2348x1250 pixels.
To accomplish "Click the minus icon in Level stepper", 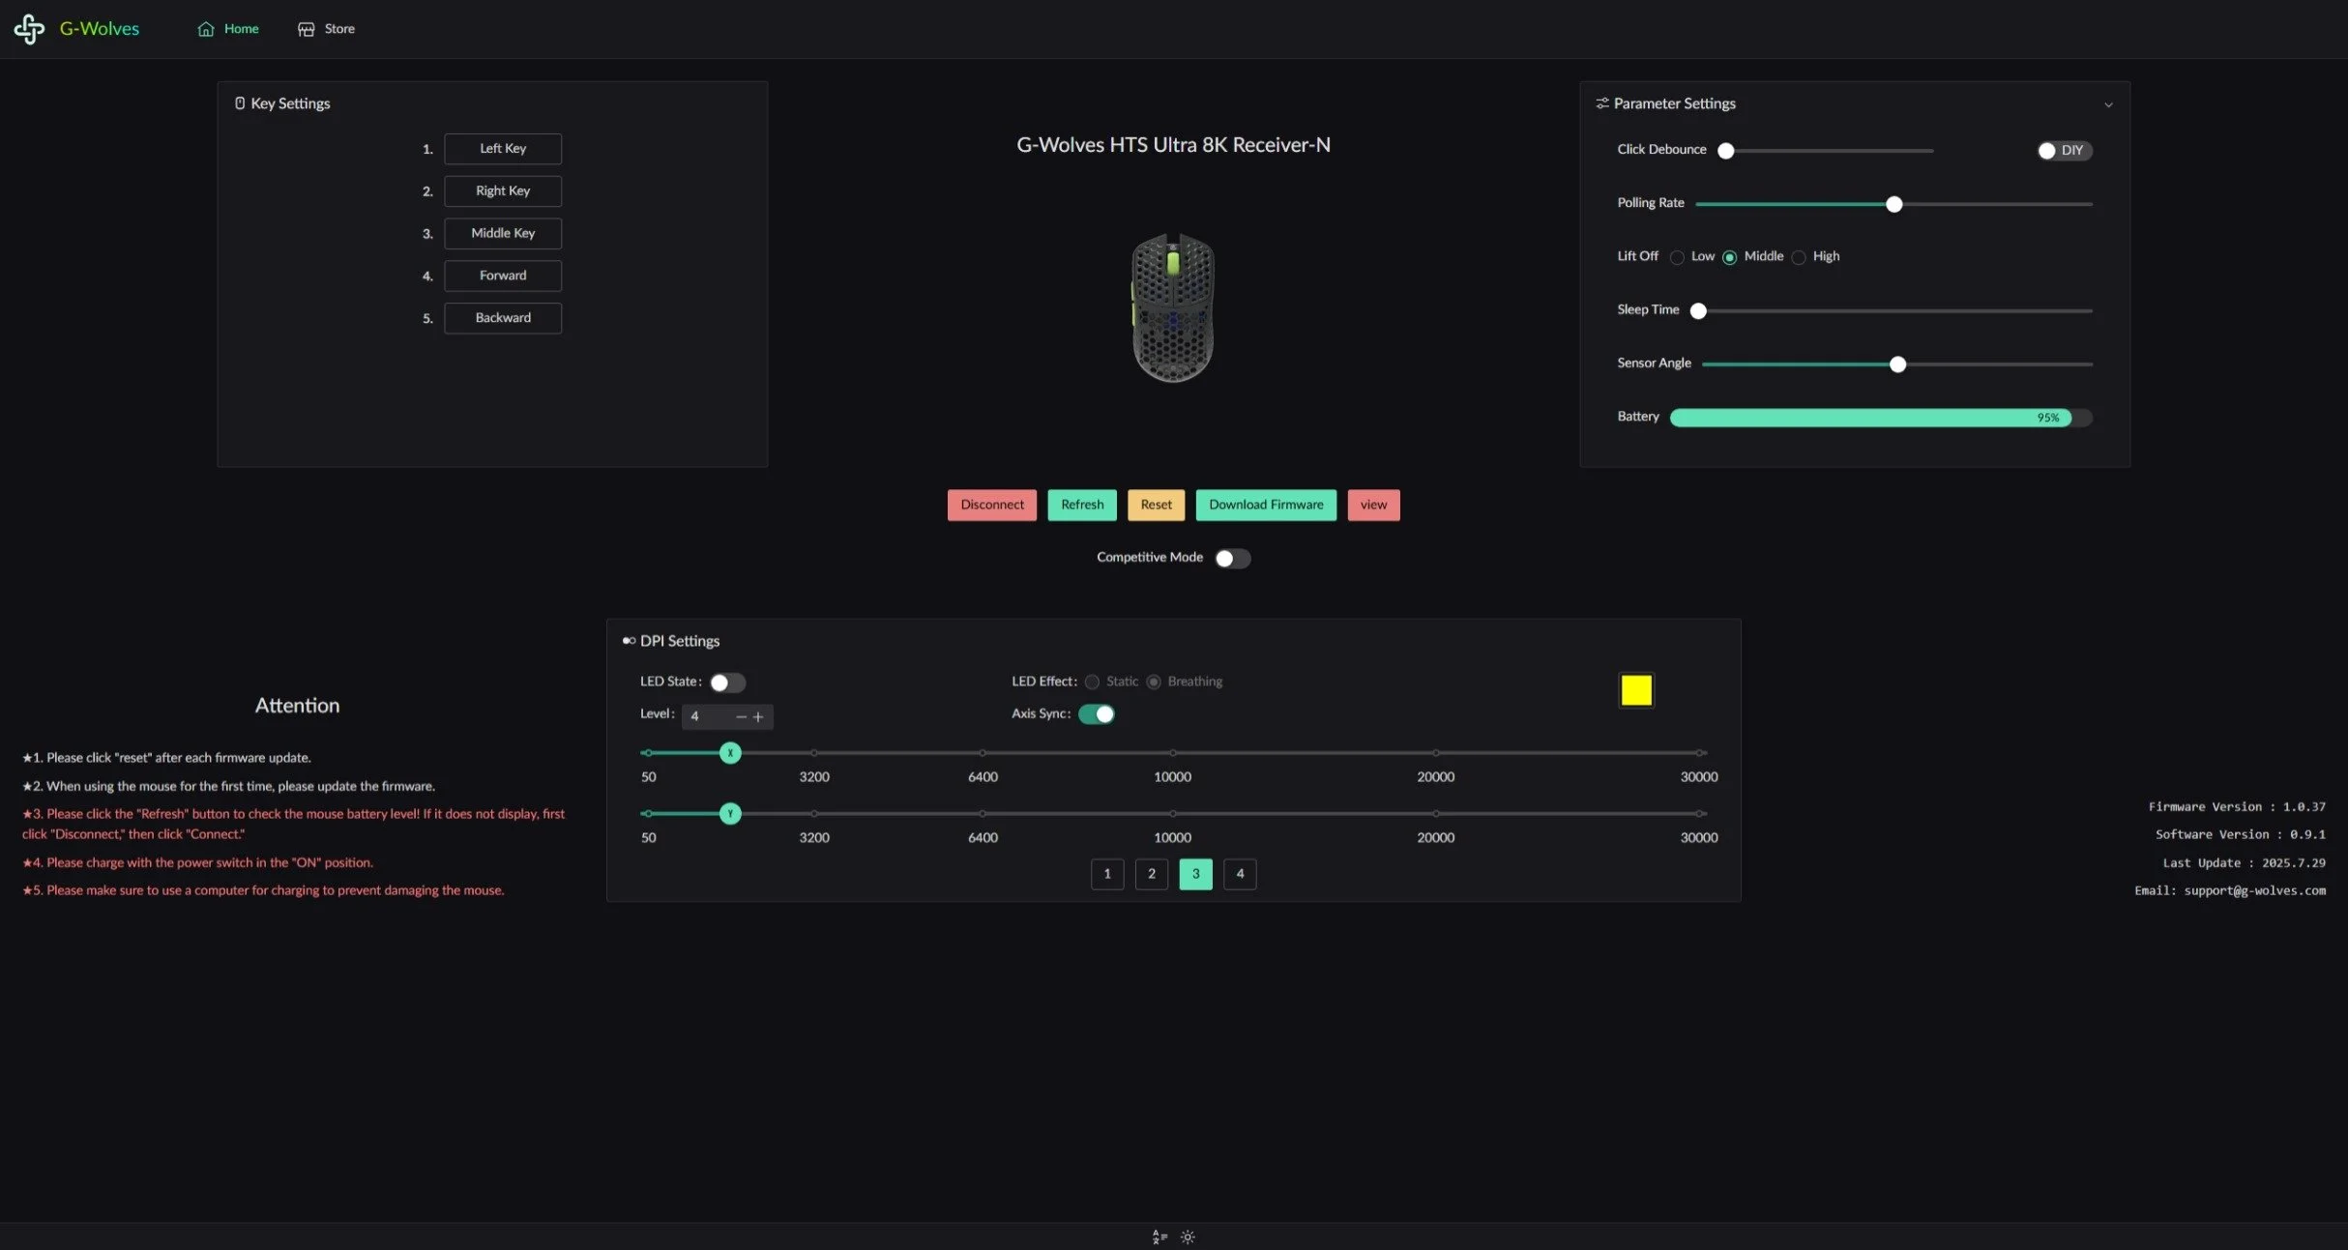I will (741, 716).
